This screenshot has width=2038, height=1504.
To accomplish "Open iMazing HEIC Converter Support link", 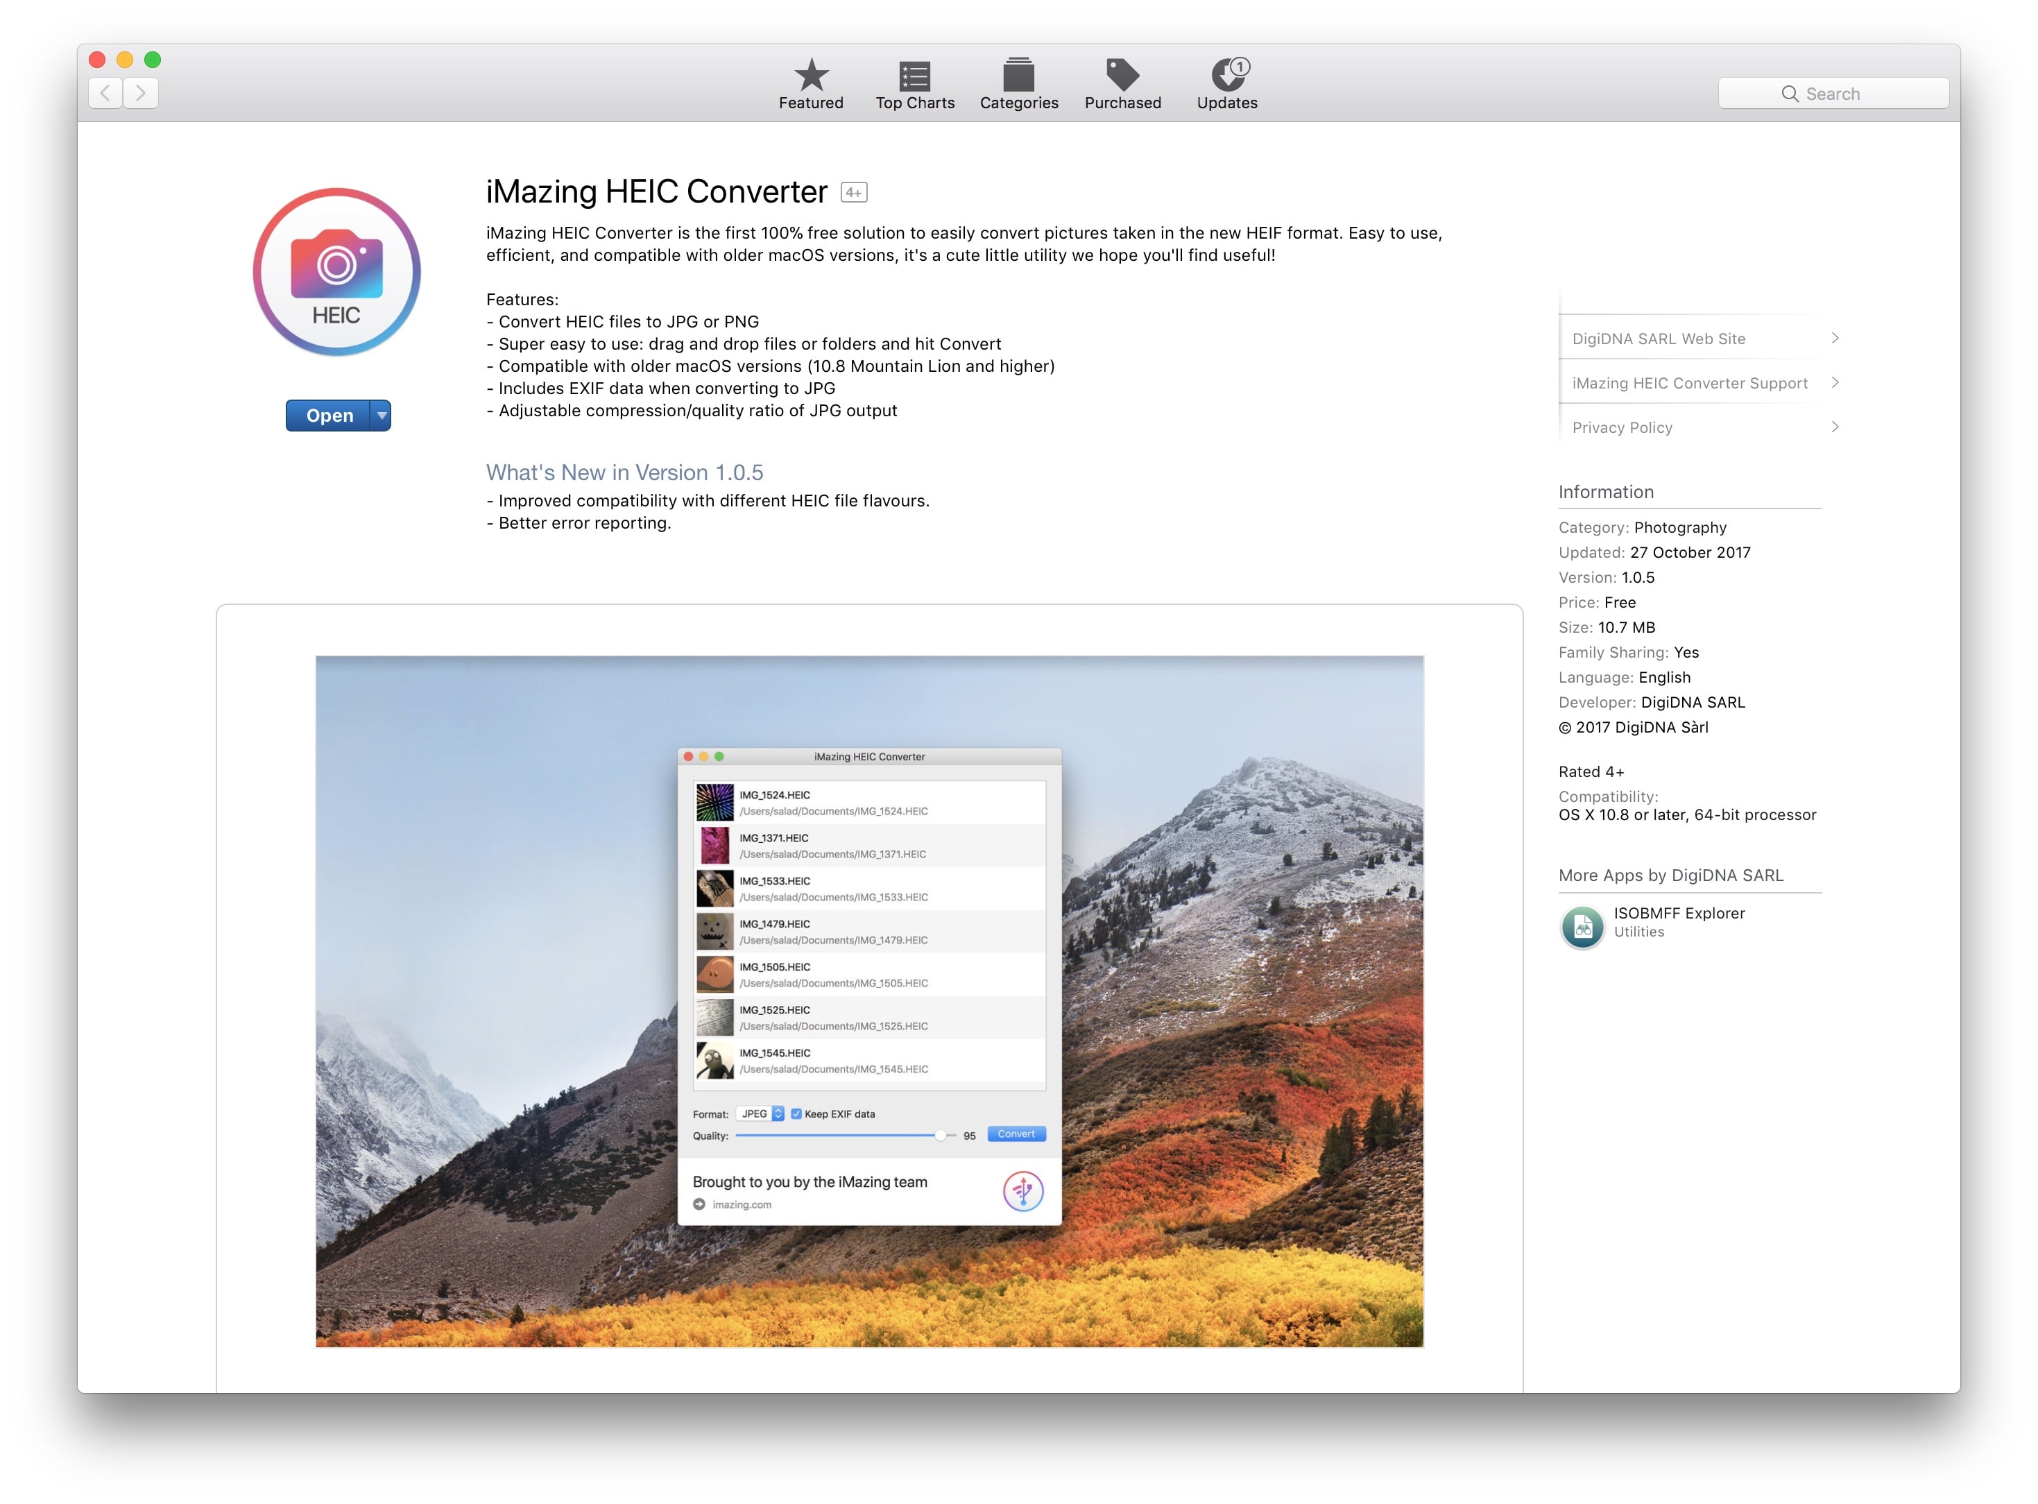I will (x=1689, y=383).
